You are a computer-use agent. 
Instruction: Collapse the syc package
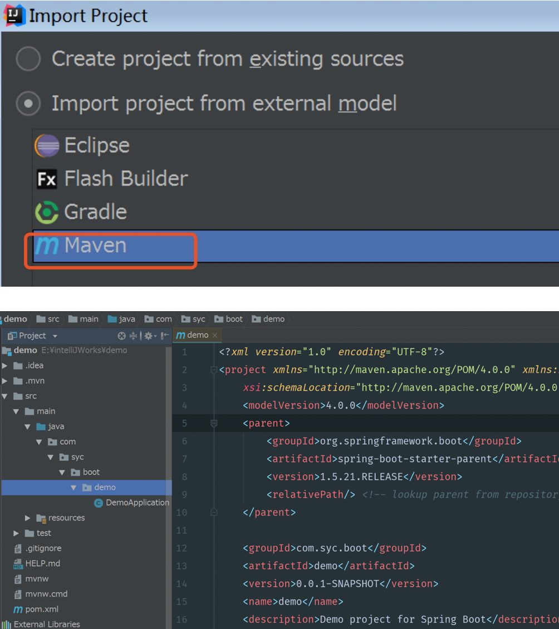(x=51, y=457)
